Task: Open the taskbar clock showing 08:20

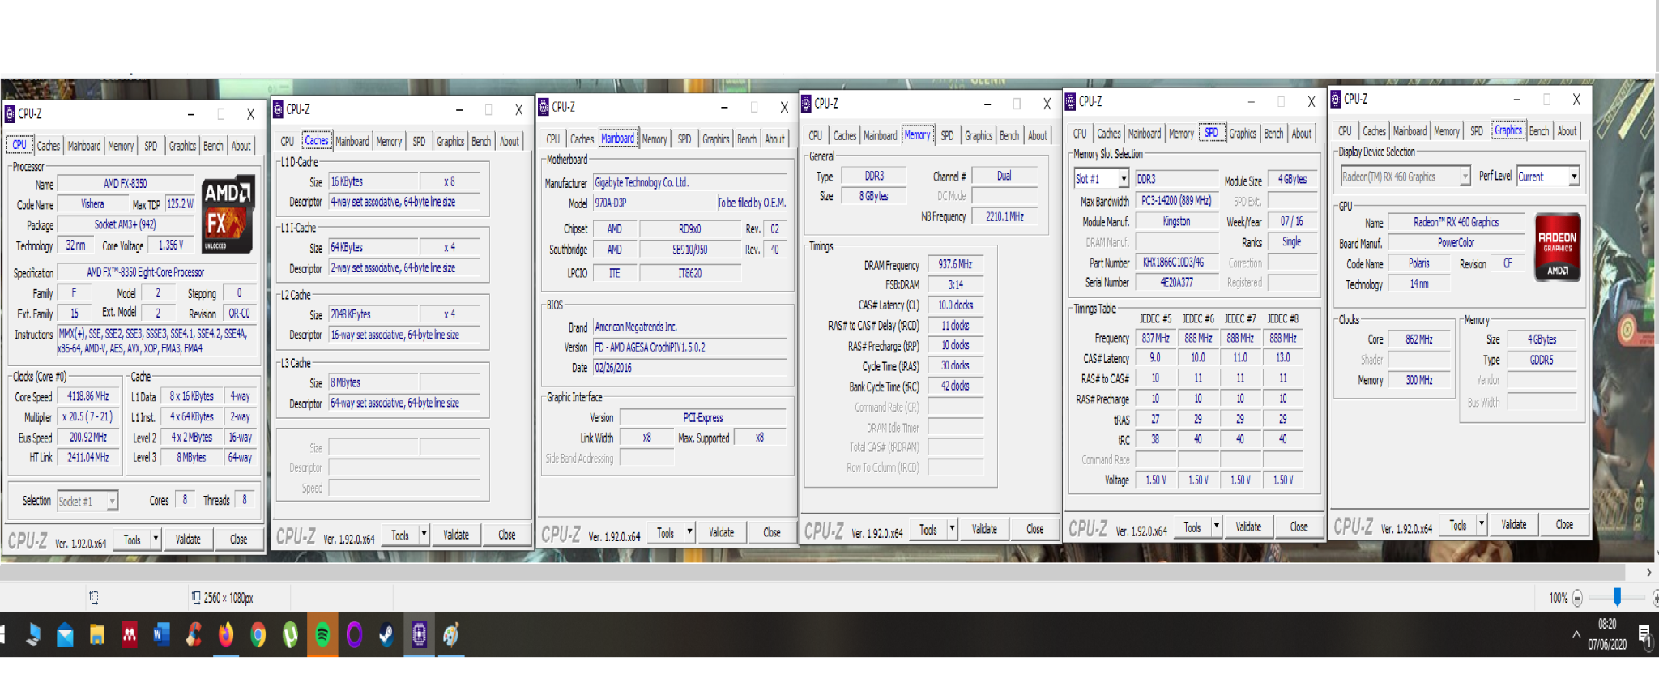Action: (1607, 634)
